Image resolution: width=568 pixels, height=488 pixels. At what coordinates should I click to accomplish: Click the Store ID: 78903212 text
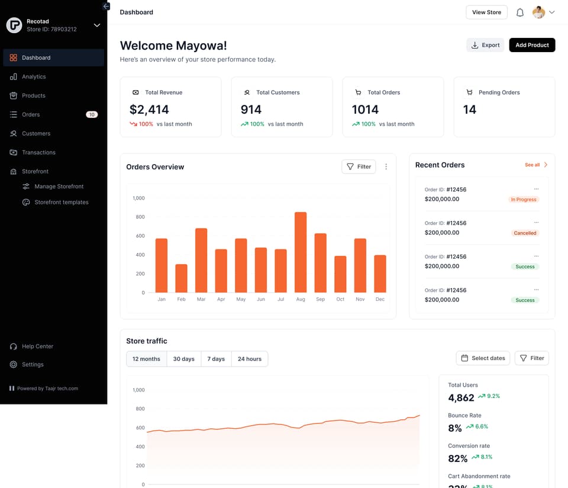(x=51, y=30)
